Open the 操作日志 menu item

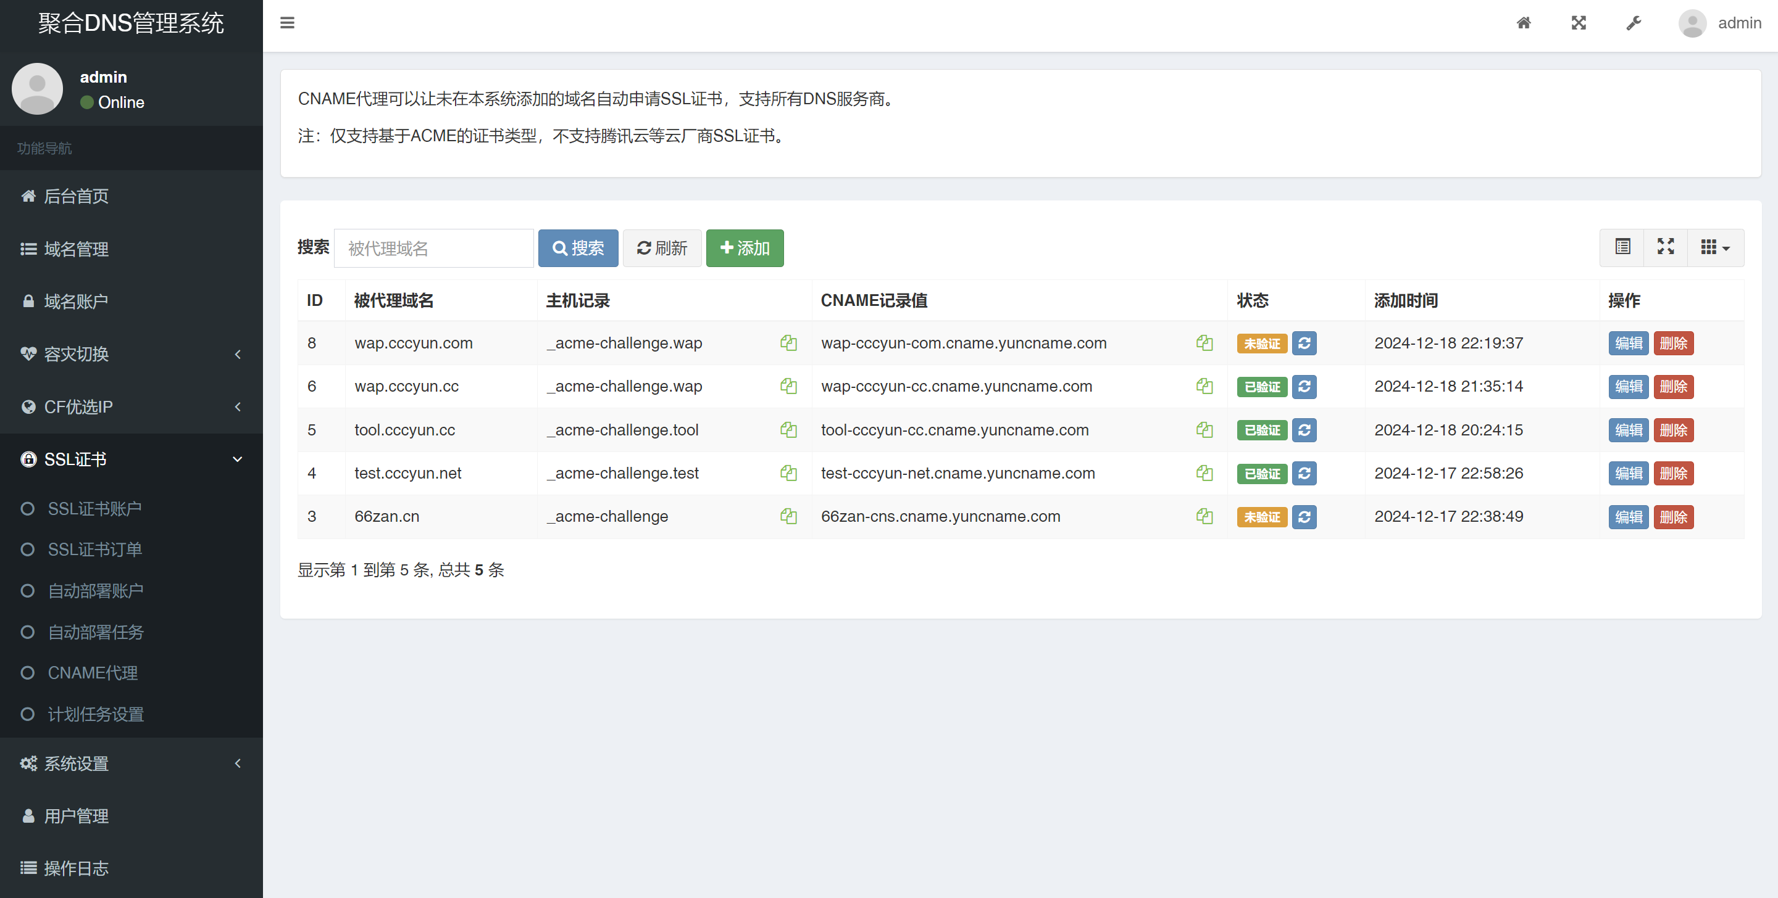point(76,868)
